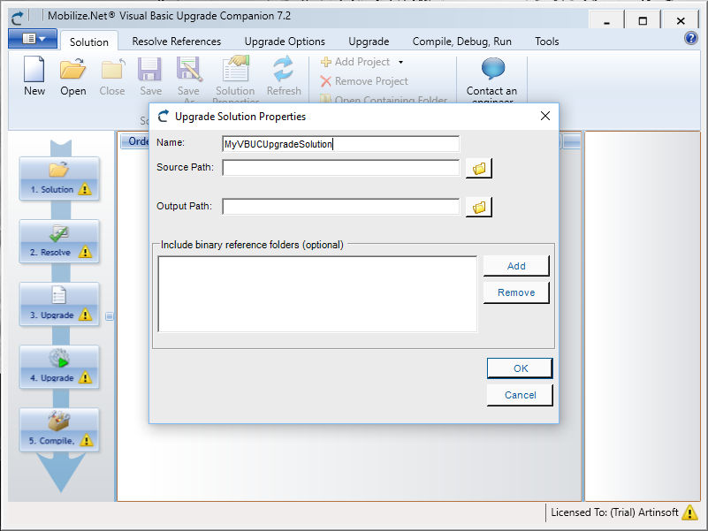The width and height of the screenshot is (708, 531).
Task: Click Add Project in the ribbon
Action: [355, 62]
